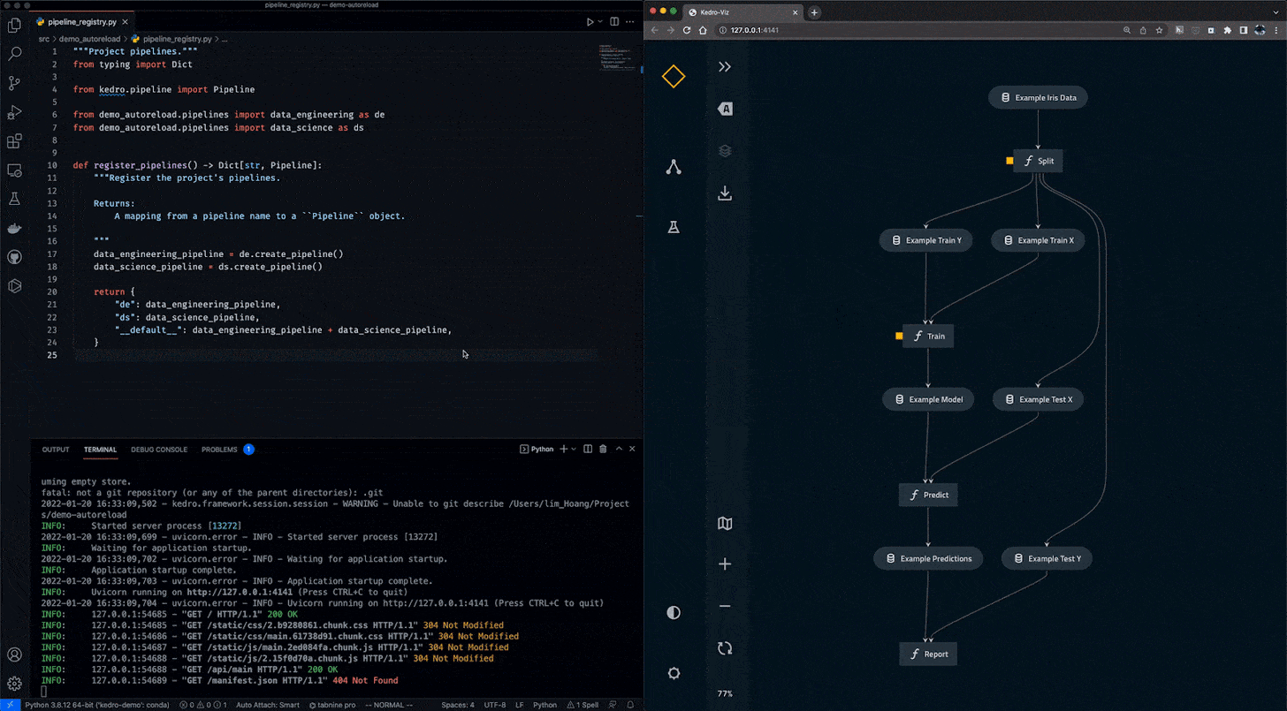The image size is (1287, 711).
Task: Open VS Code Manage gear icon
Action: coord(14,684)
